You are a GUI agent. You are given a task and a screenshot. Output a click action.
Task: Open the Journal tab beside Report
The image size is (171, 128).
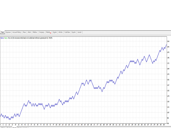coord(25,127)
